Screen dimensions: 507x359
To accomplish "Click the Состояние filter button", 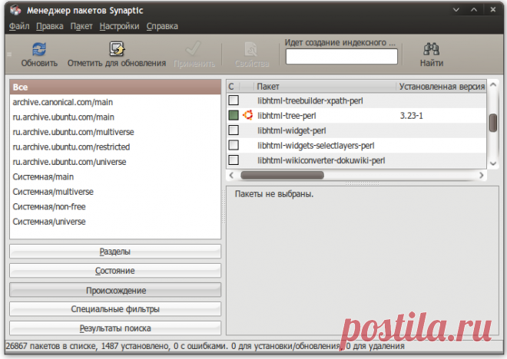I will 115,271.
